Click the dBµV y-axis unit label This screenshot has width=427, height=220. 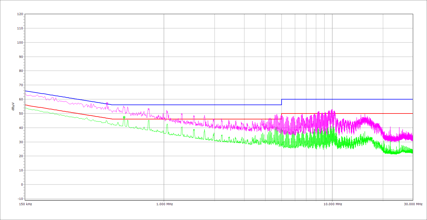point(13,106)
